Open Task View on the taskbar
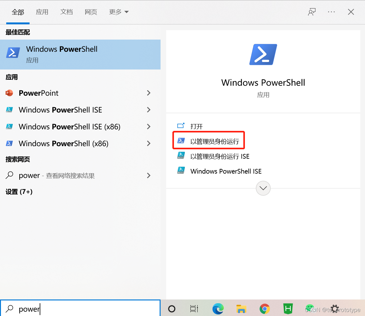Screen dimensions: 365x316 click(194, 309)
